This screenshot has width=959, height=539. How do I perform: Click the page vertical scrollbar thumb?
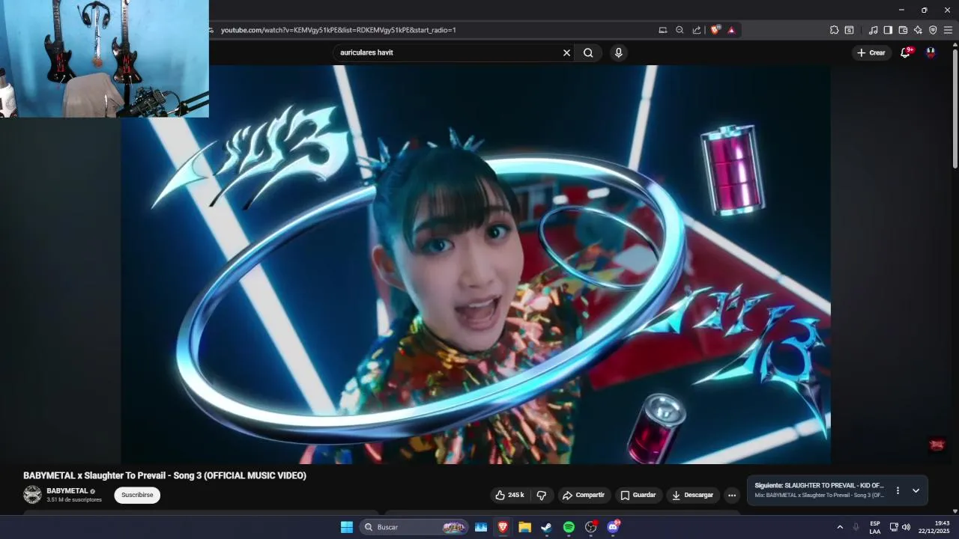tap(955, 109)
